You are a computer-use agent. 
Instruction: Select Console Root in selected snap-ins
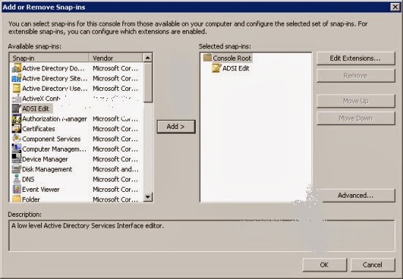tap(232, 58)
